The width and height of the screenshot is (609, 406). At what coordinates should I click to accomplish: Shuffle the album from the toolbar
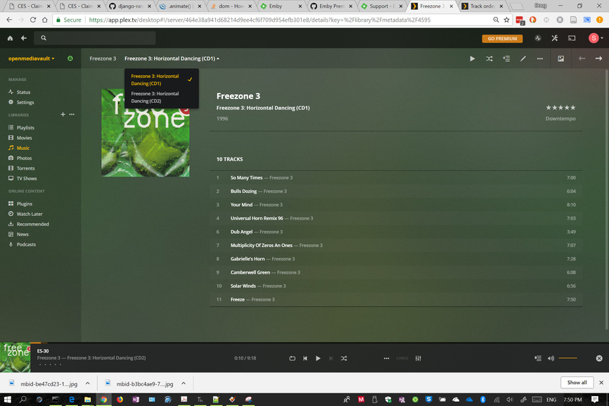pos(489,58)
